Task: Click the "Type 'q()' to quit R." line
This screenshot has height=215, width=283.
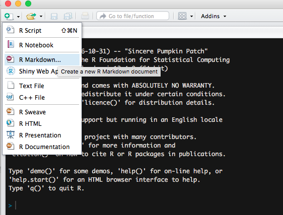Action: click(x=46, y=188)
